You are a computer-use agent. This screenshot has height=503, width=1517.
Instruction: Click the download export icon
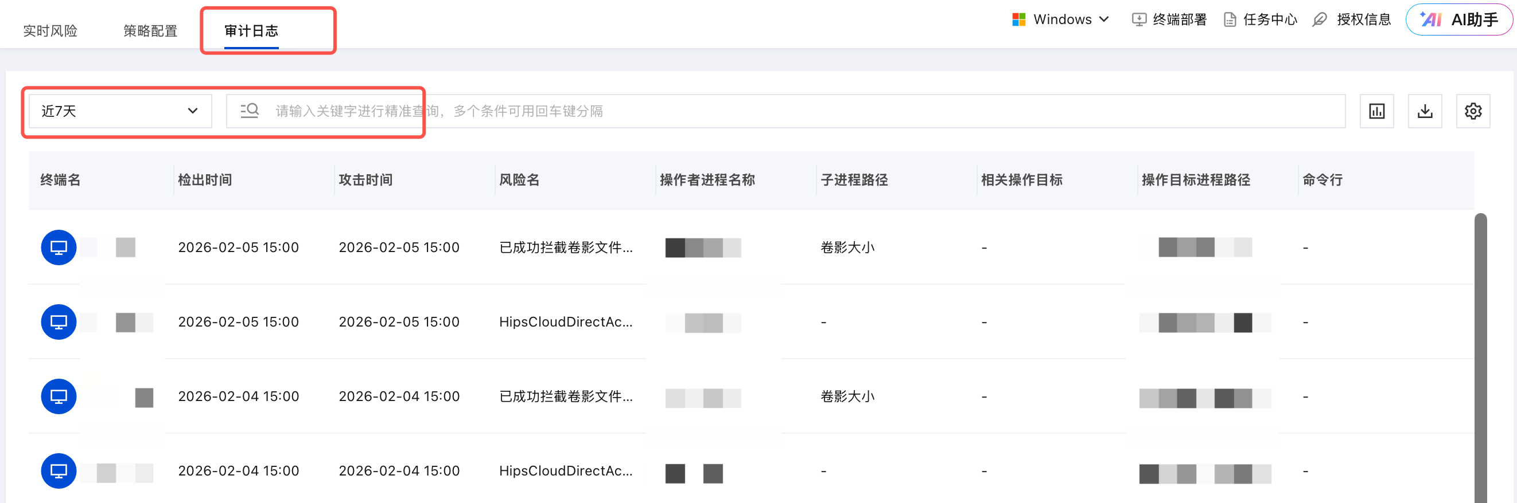1425,111
